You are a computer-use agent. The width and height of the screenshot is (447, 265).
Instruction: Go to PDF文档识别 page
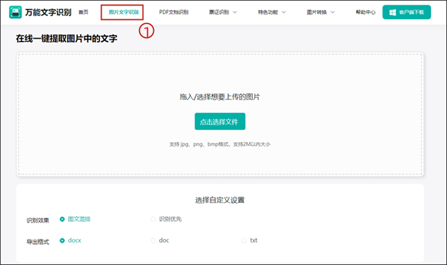click(x=174, y=12)
